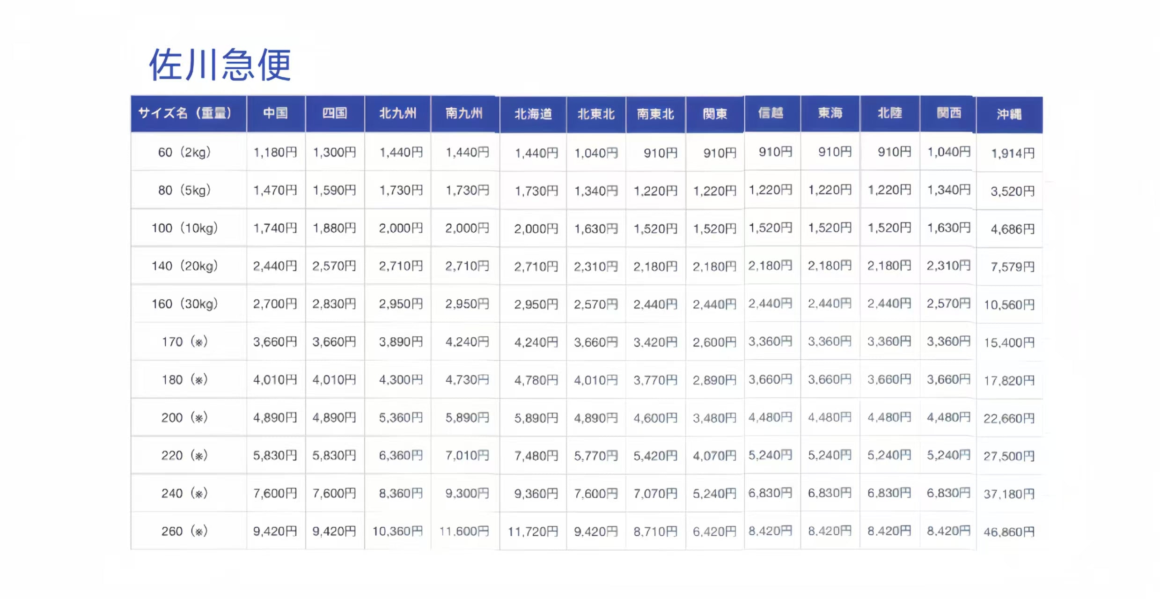Click the 260（※） row label
Image resolution: width=1160 pixels, height=599 pixels.
[185, 531]
